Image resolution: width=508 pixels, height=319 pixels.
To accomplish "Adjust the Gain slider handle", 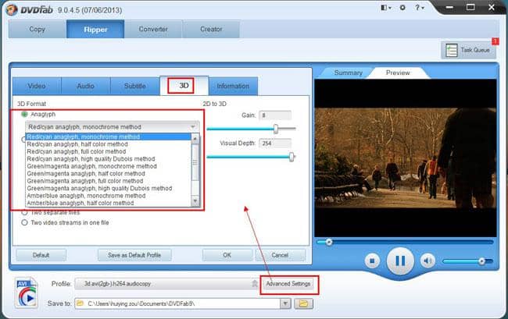I will [276, 129].
